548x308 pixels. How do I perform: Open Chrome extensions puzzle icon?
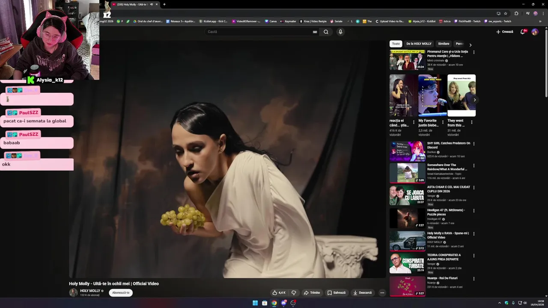click(x=516, y=13)
